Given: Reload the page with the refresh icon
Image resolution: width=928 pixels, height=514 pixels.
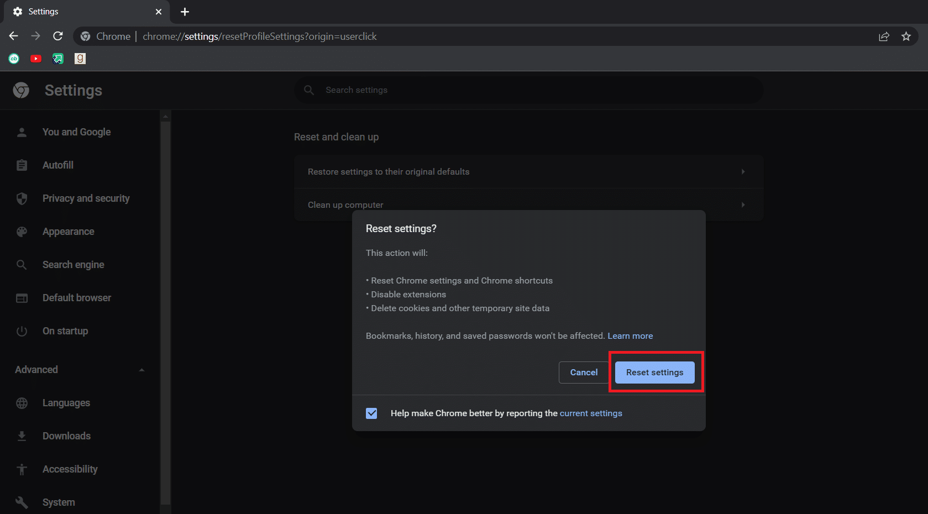Looking at the screenshot, I should click(x=57, y=36).
